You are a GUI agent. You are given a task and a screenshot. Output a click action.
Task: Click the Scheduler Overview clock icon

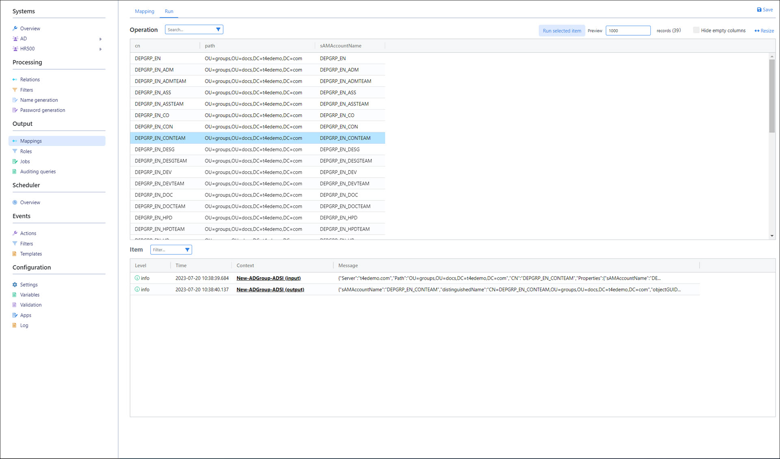pyautogui.click(x=15, y=202)
